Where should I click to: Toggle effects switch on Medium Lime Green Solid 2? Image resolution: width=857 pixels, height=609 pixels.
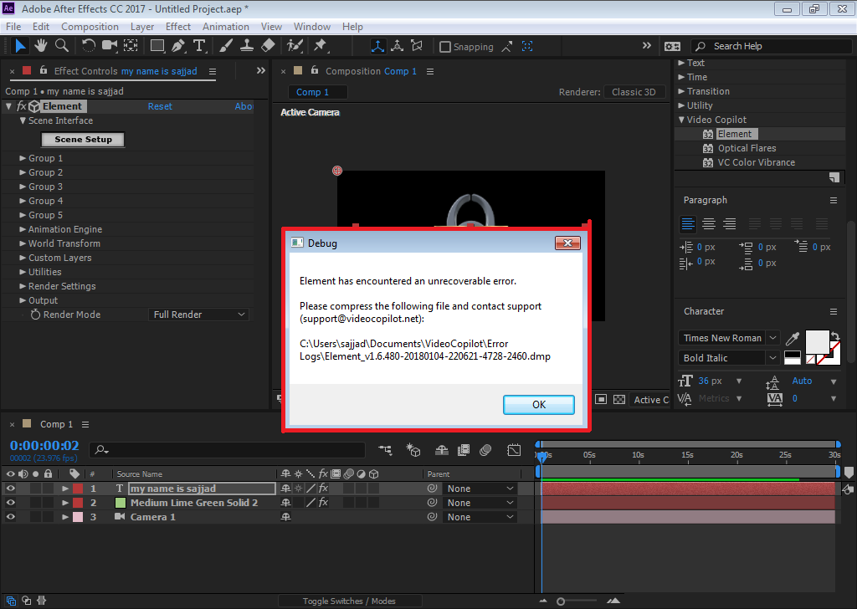(x=323, y=503)
